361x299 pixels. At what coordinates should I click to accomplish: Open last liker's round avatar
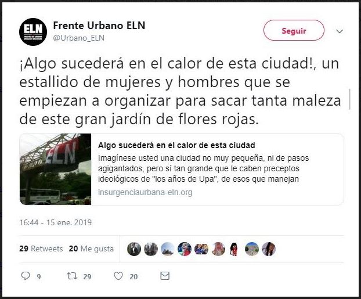269,249
